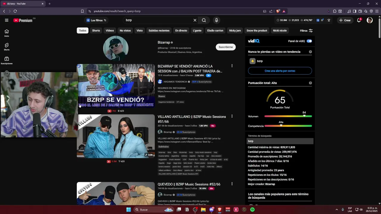Screen dimensions: 381x214
Task: Click the magnifier search button
Action: click(204, 20)
